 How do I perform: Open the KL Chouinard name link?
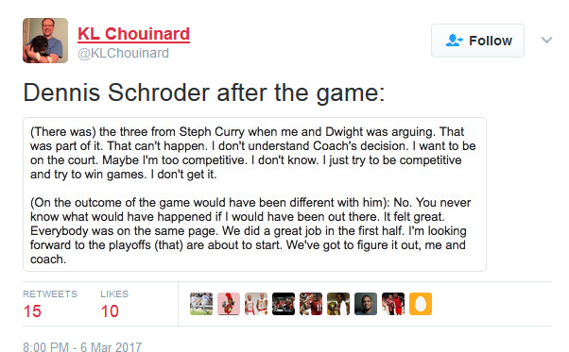(133, 34)
